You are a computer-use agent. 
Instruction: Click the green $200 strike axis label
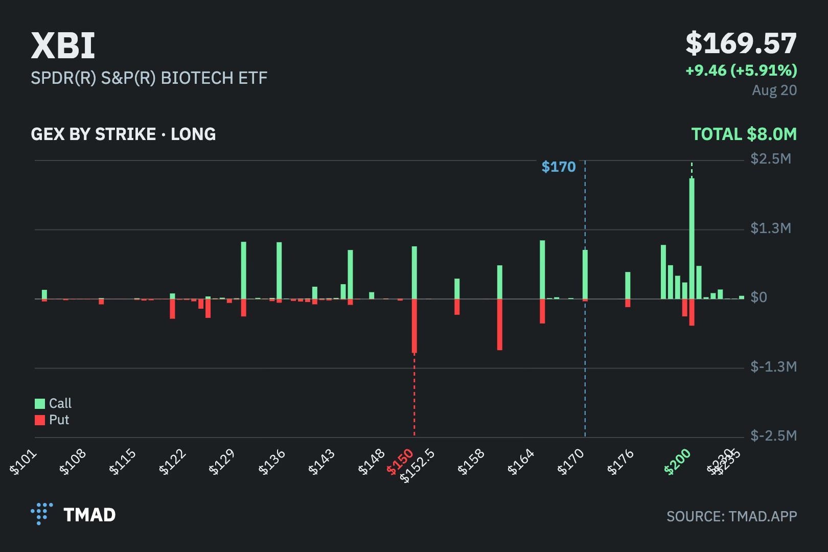click(677, 462)
